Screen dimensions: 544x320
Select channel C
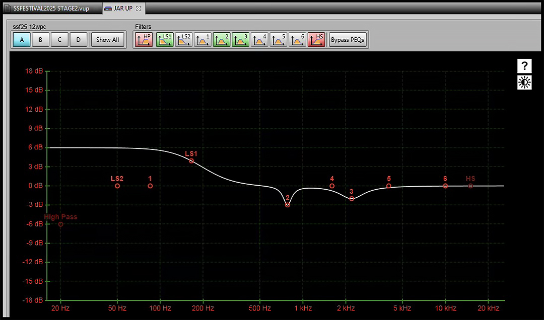pos(59,40)
